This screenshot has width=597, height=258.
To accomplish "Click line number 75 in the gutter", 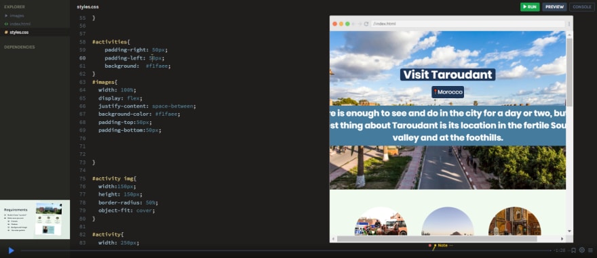I will pyautogui.click(x=82, y=179).
